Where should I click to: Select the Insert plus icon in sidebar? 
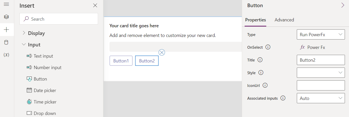(6, 30)
